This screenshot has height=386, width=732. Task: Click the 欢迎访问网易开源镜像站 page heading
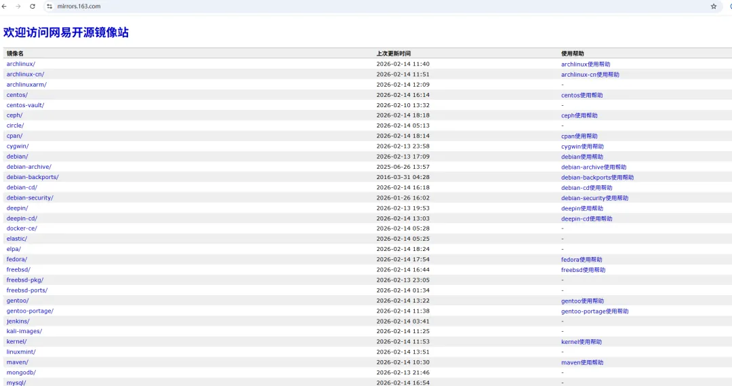click(66, 33)
